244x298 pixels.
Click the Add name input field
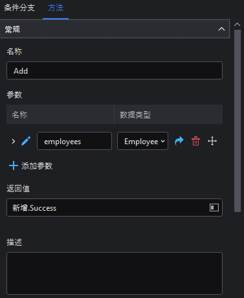point(115,70)
